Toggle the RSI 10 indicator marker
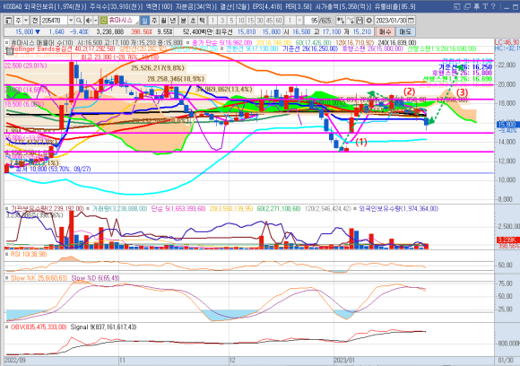The height and width of the screenshot is (366, 520). 7,254
